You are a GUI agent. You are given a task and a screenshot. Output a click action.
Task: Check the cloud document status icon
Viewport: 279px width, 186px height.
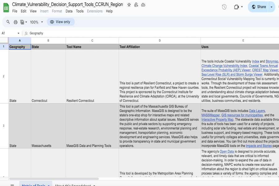(143, 5)
